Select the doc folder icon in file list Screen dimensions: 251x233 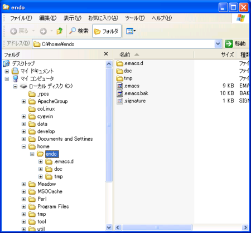coord(120,71)
